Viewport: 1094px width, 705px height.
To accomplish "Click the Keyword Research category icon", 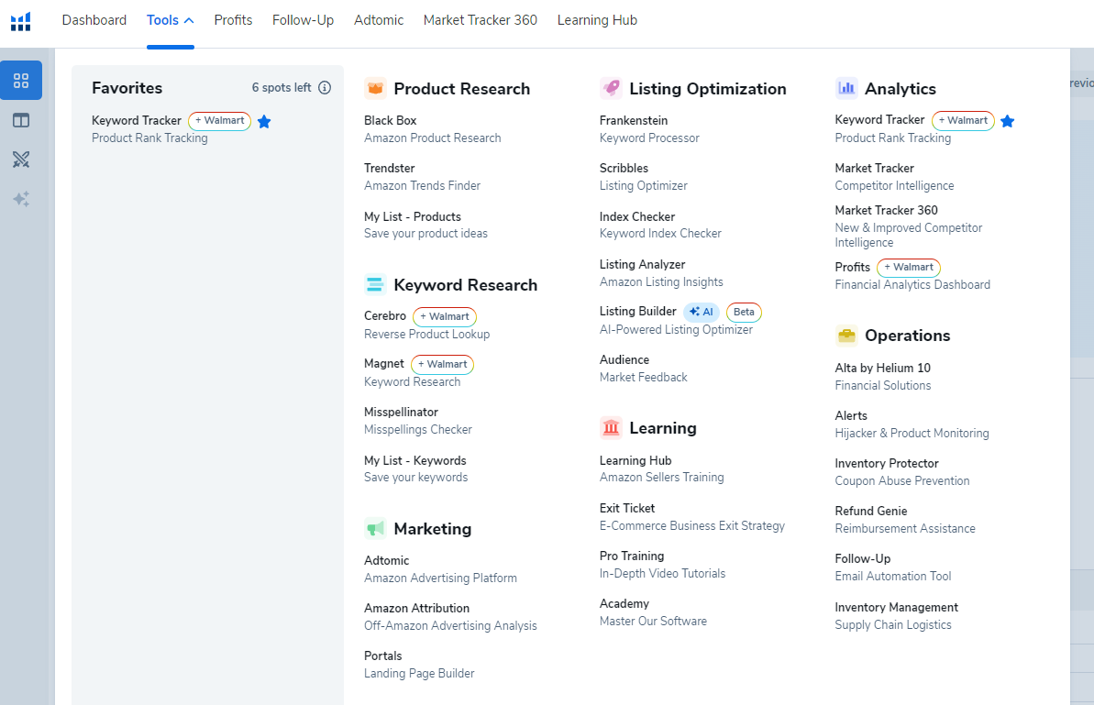I will (375, 284).
